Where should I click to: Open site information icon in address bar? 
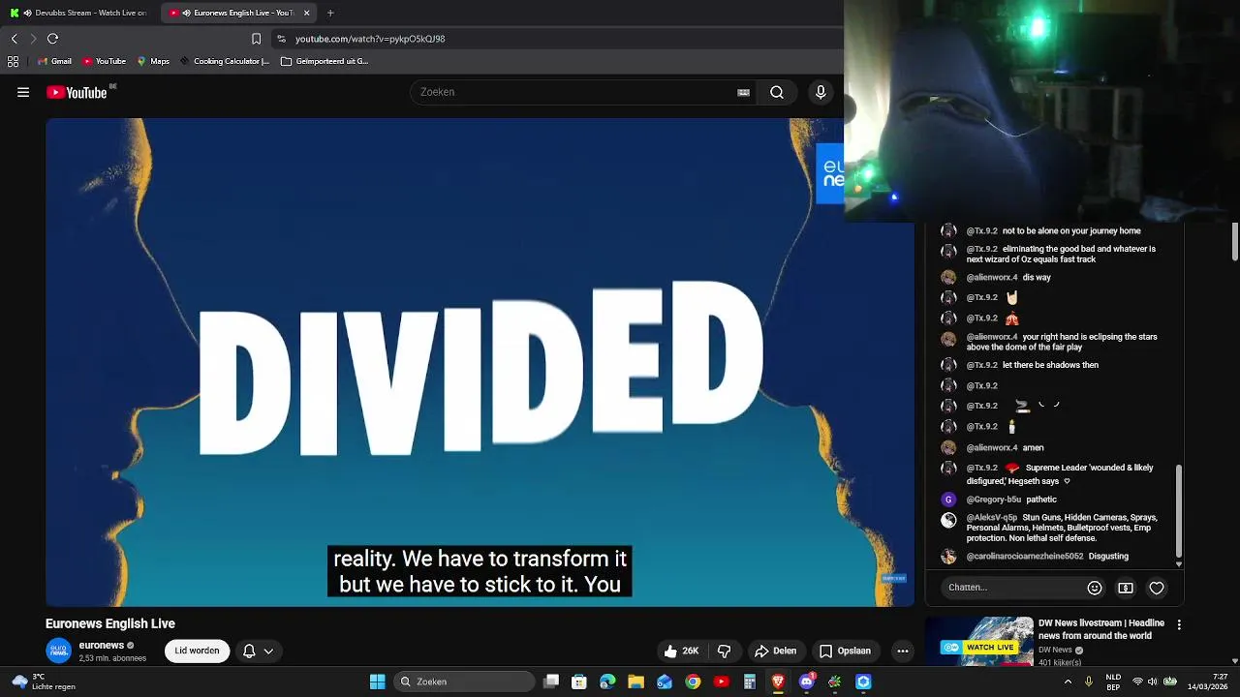281,39
